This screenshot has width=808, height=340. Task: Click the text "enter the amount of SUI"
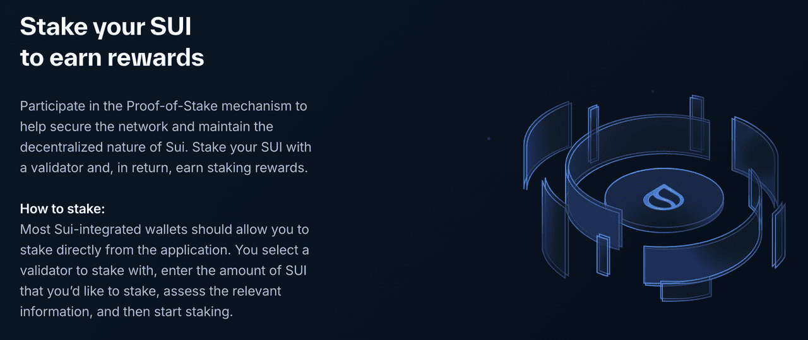click(x=242, y=271)
